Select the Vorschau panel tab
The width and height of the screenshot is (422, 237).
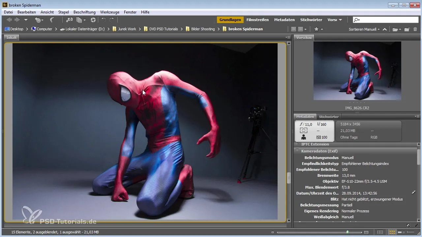pyautogui.click(x=304, y=38)
